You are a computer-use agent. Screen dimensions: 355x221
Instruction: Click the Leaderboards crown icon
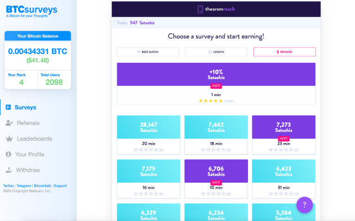(x=9, y=139)
